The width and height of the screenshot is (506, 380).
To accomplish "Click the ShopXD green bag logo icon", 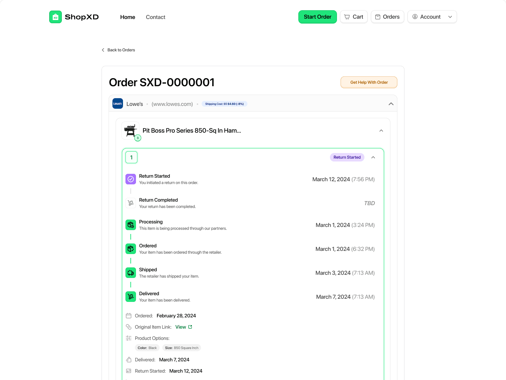I will click(56, 17).
